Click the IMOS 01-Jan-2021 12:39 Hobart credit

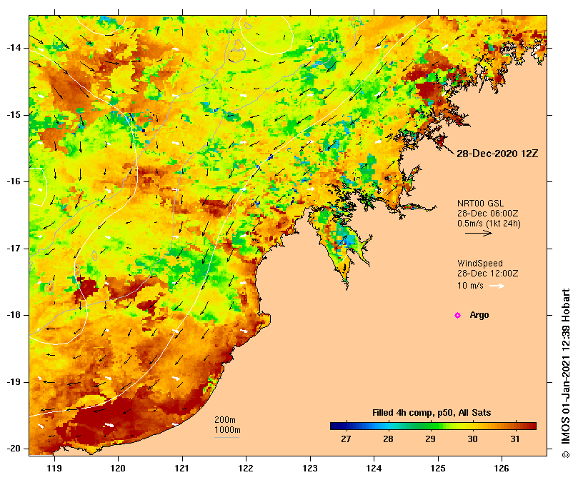pos(565,374)
